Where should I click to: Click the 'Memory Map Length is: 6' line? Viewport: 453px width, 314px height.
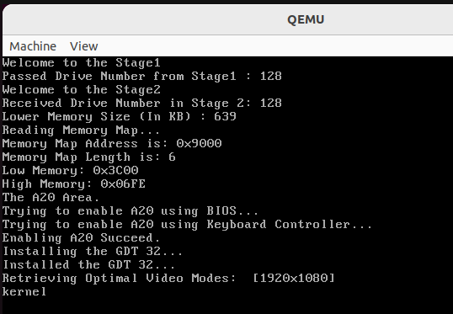(x=88, y=157)
